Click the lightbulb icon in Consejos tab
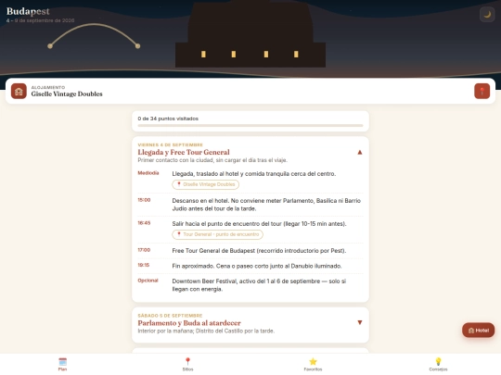The height and width of the screenshot is (375, 501). pyautogui.click(x=438, y=362)
